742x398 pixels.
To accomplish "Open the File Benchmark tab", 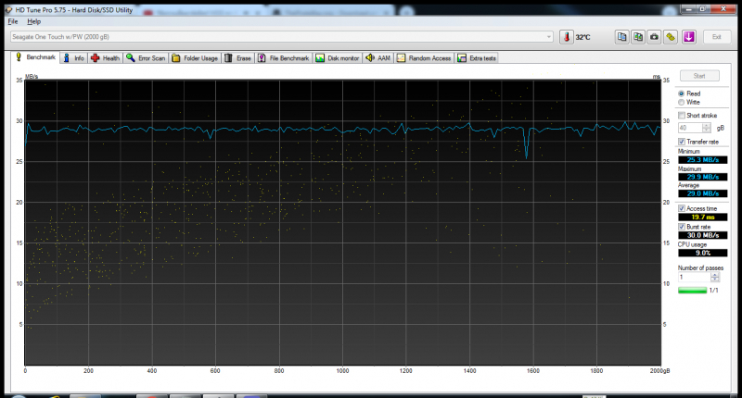I will coord(284,58).
